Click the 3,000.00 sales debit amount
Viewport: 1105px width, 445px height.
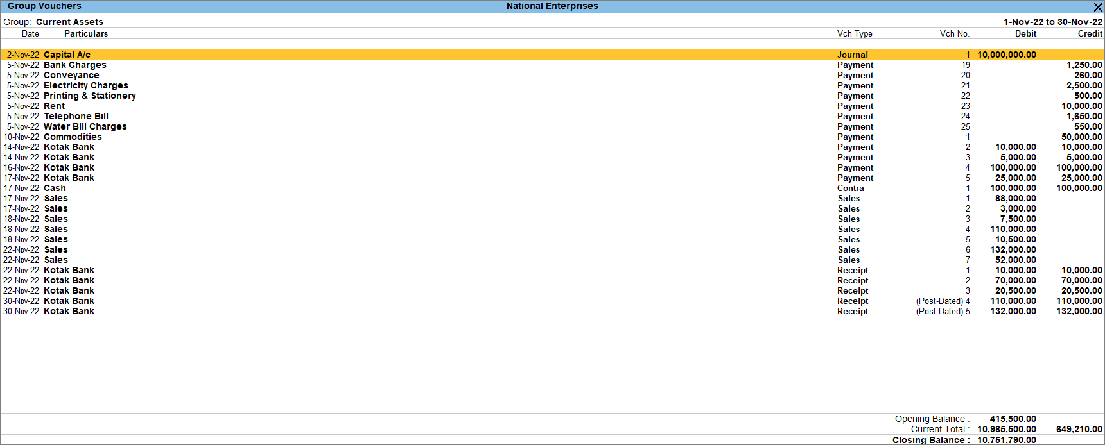click(1018, 208)
